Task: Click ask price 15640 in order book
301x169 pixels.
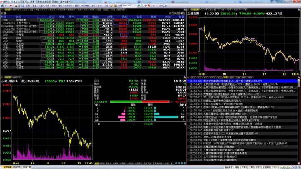Action: pos(148,117)
